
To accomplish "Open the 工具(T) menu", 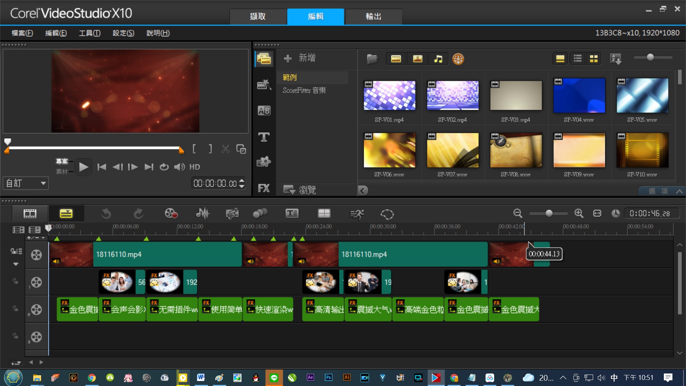I will [90, 33].
